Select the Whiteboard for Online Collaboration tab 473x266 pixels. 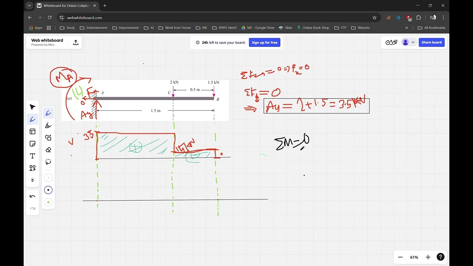tap(67, 6)
